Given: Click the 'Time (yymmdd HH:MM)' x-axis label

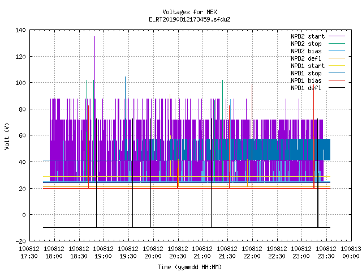Looking at the screenshot, I should click(189, 267).
